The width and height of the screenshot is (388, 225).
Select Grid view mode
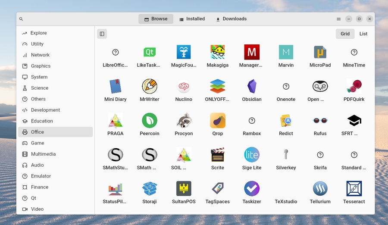(x=345, y=34)
